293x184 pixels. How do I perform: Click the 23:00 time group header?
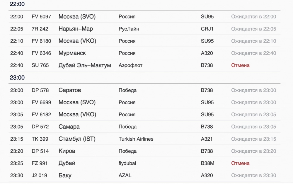tap(17, 78)
